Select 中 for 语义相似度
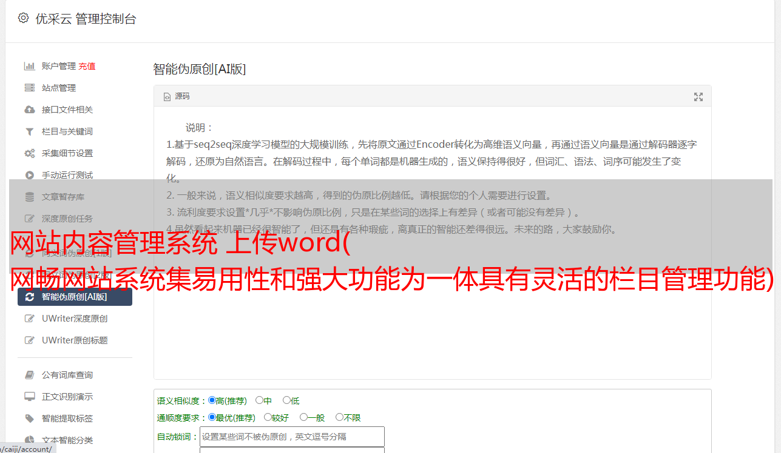The height and width of the screenshot is (453, 781). pyautogui.click(x=259, y=400)
